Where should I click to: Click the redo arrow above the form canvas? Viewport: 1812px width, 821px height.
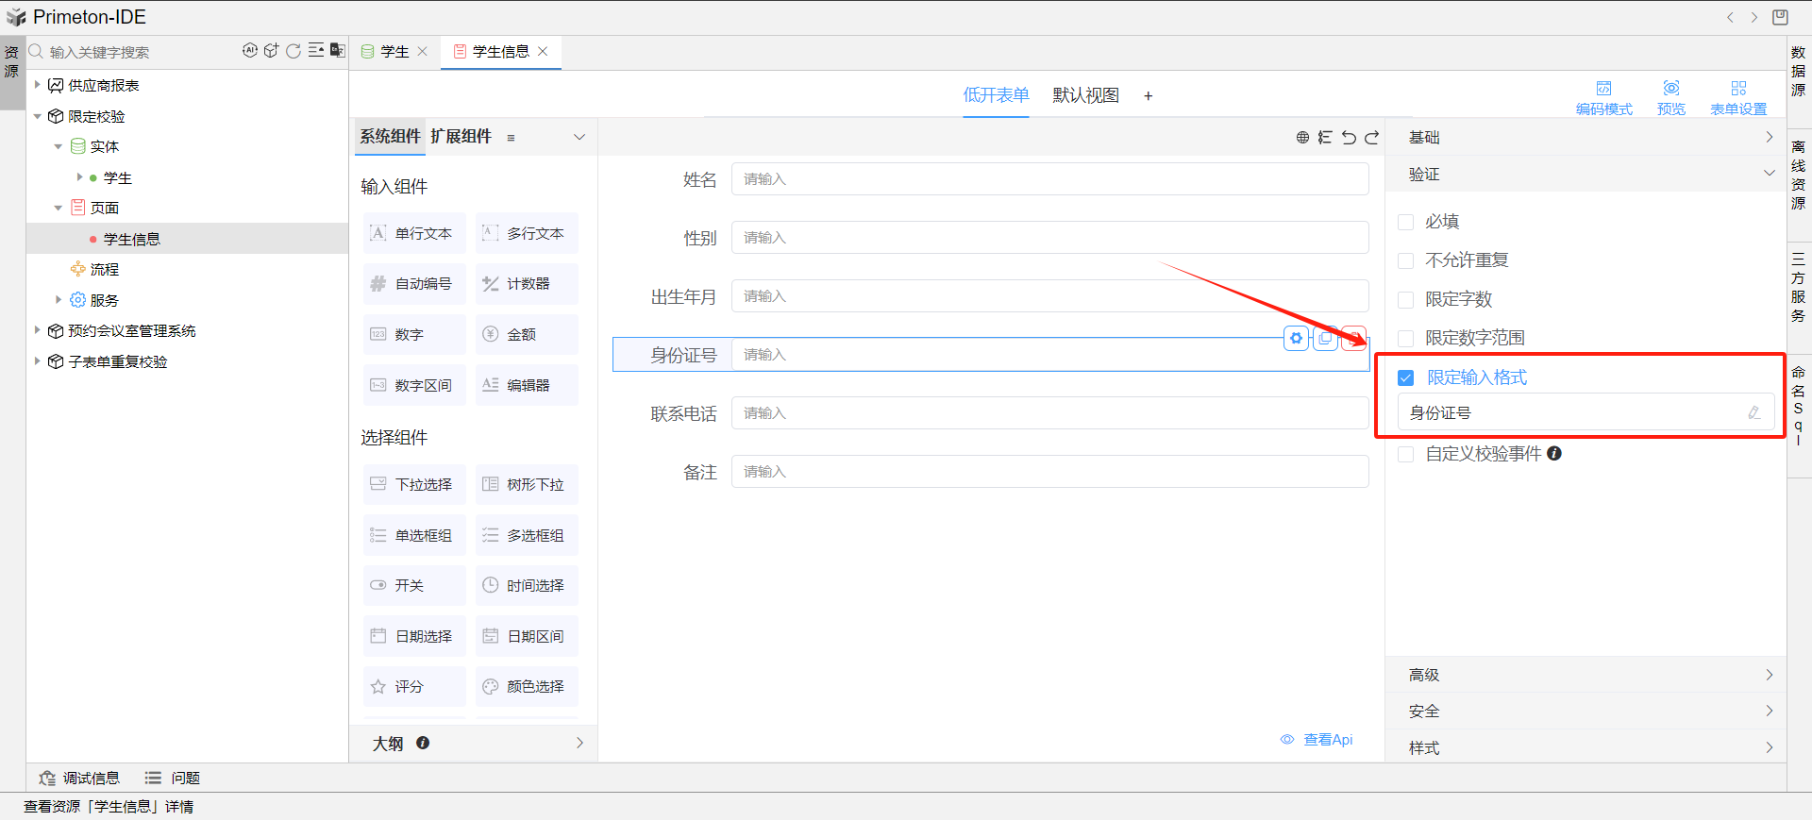click(1371, 138)
